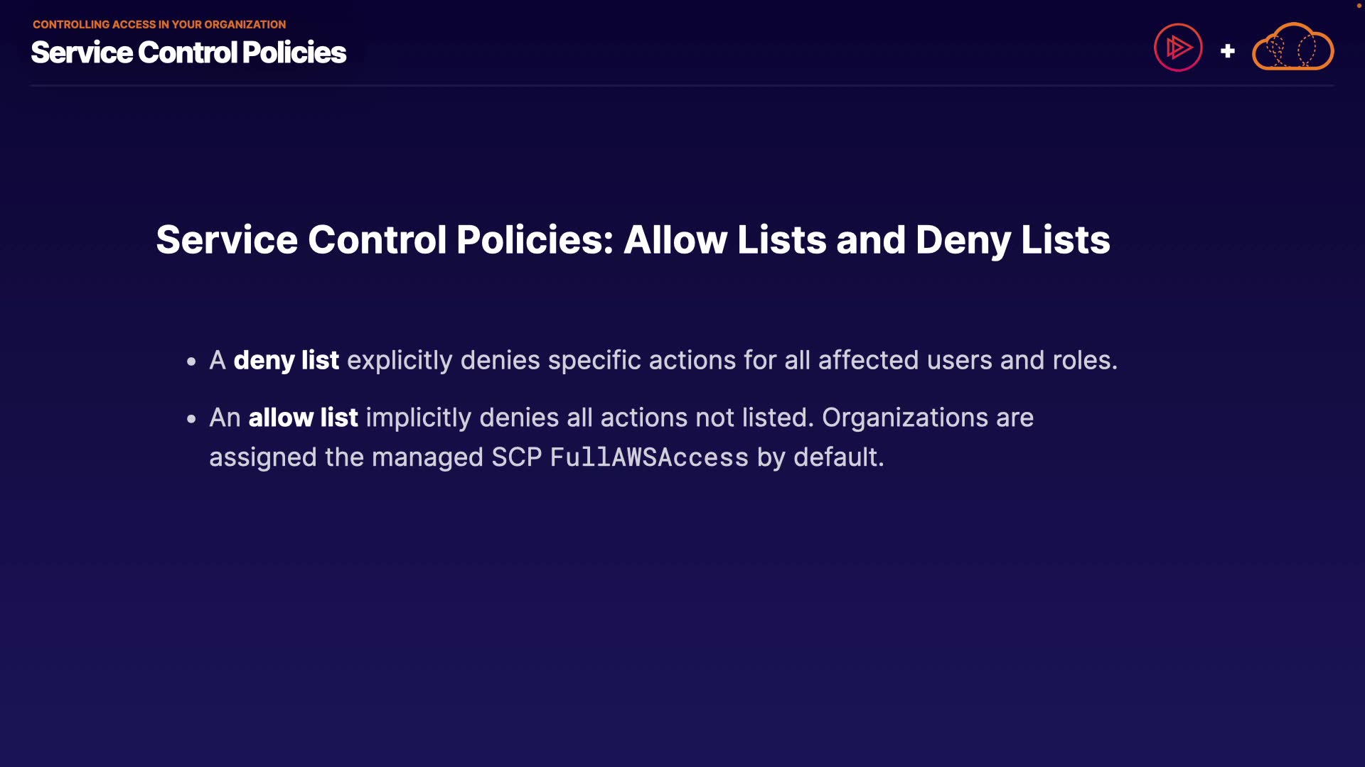Click 'Allow Lists' in the slide heading

(x=724, y=240)
